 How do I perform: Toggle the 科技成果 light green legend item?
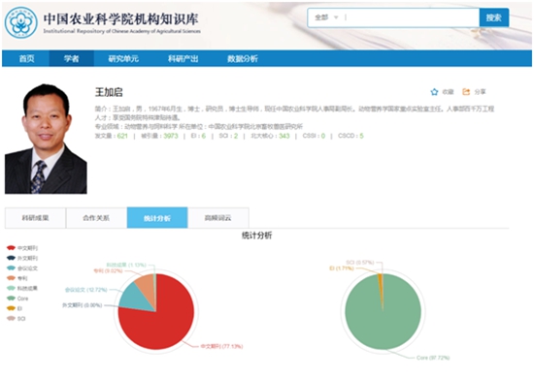point(22,288)
